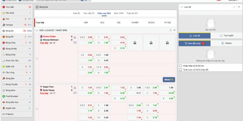
Task: Favorite the Giải J-League 1 Nhật Bản league star
Action: 37,31
